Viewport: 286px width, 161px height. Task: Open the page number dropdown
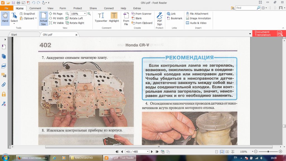[147, 151]
